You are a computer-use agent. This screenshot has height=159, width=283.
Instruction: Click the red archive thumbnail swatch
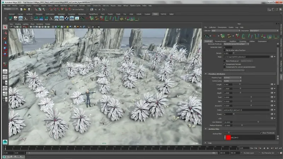(x=228, y=137)
